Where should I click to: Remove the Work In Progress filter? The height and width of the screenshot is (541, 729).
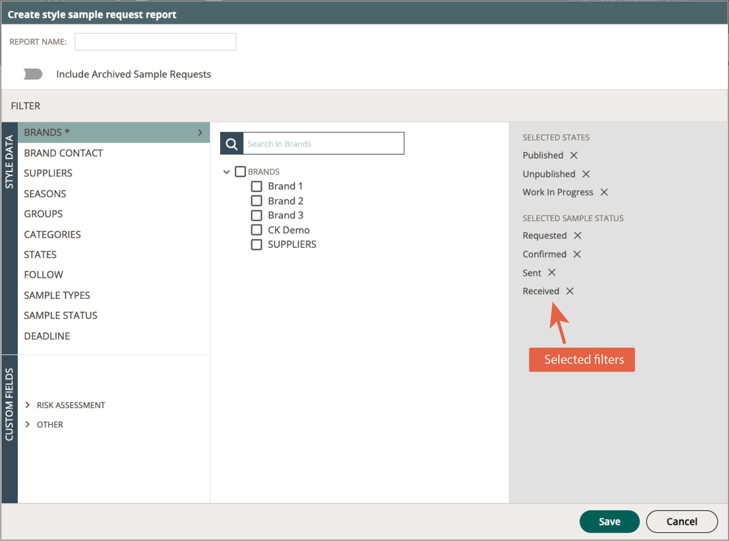(x=604, y=192)
